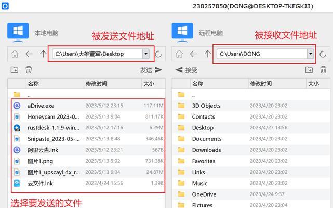Click aDrive.exe size 117.11M cell
This screenshot has height=208, width=333.
click(153, 106)
